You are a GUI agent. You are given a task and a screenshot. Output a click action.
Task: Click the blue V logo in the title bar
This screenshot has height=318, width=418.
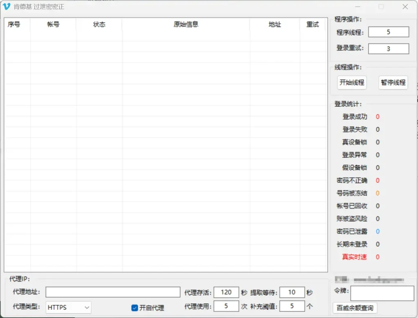pyautogui.click(x=6, y=7)
